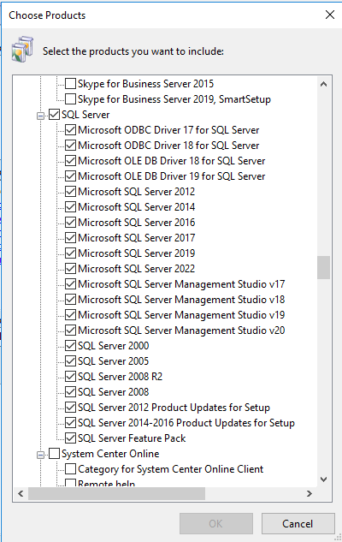Viewport: 342px width, 542px height.
Task: Uncheck SQL Server 2005 checkbox
Action: pyautogui.click(x=70, y=361)
